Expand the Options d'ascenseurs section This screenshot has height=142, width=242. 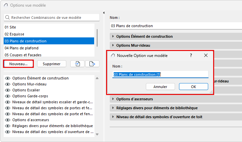[113, 99]
